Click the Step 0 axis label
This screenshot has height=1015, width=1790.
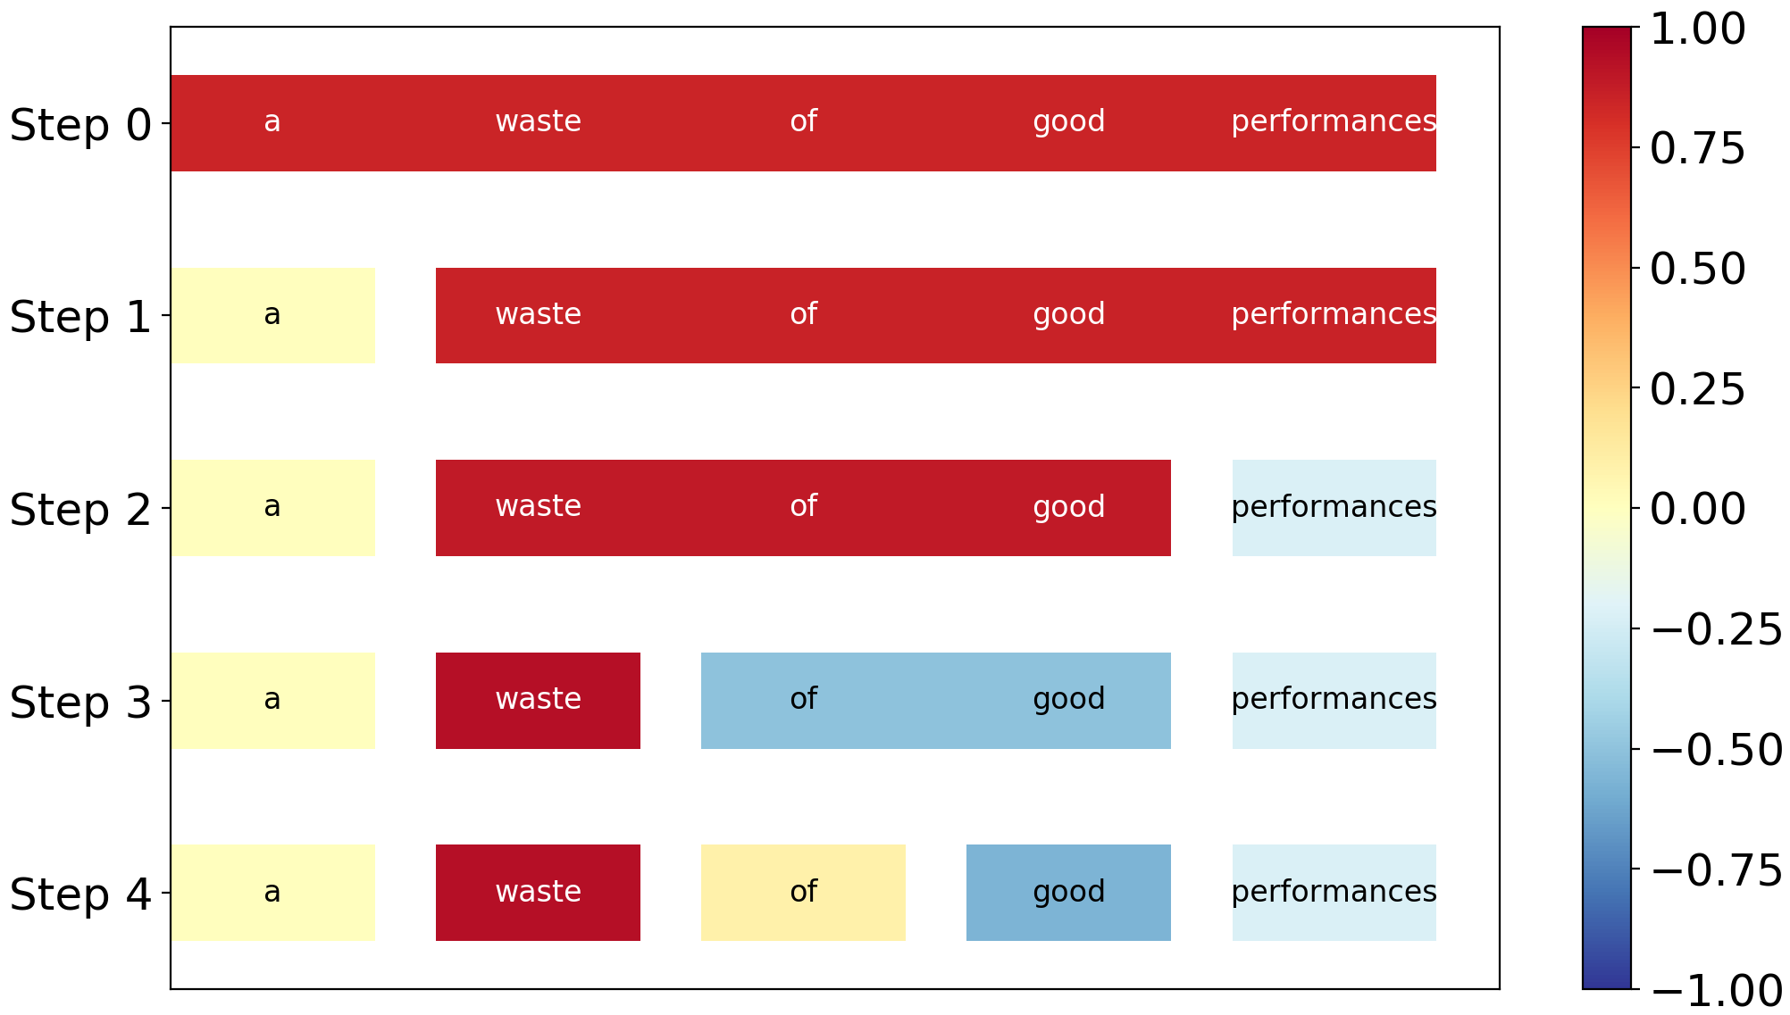pos(80,124)
